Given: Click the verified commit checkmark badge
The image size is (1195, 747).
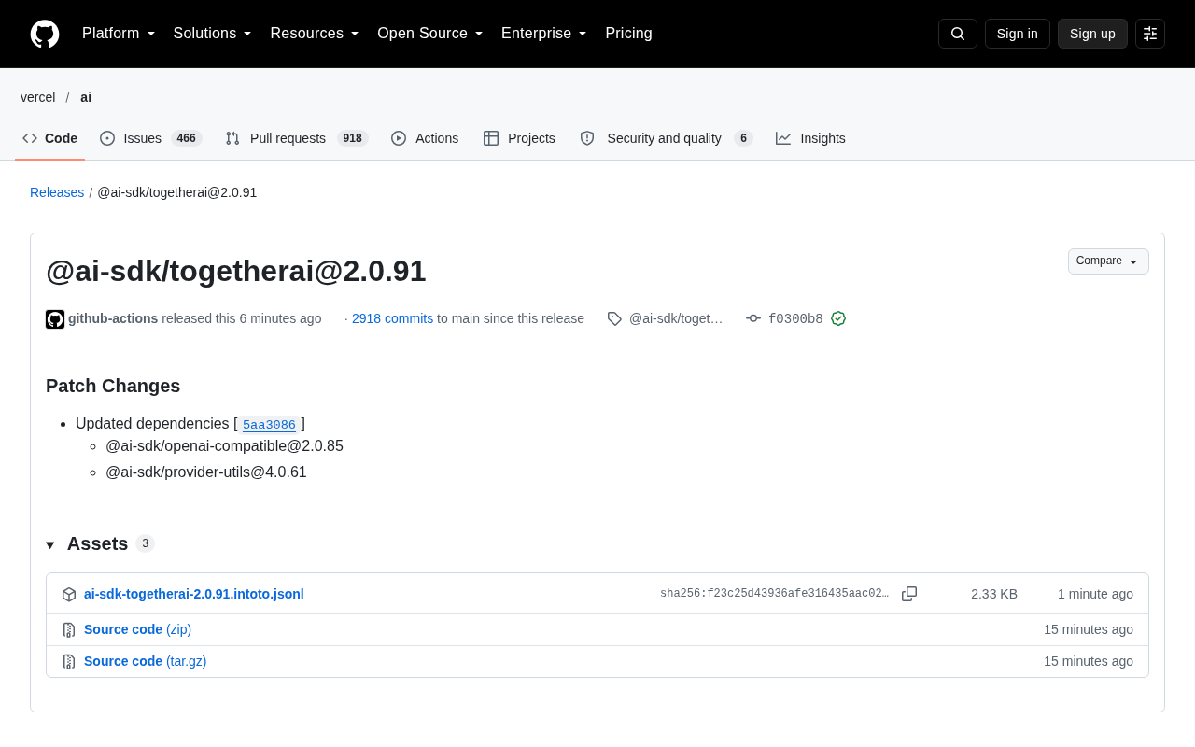Looking at the screenshot, I should (x=838, y=318).
